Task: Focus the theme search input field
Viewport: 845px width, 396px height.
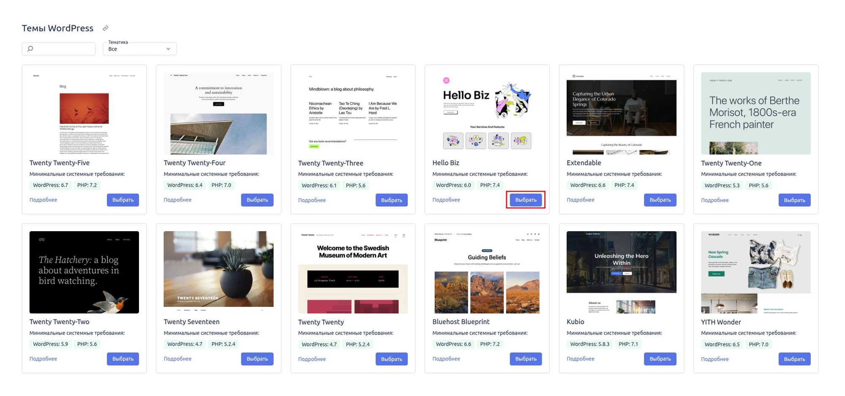Action: click(63, 49)
